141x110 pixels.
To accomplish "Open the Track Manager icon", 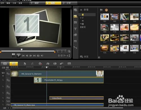I will (7, 67).
